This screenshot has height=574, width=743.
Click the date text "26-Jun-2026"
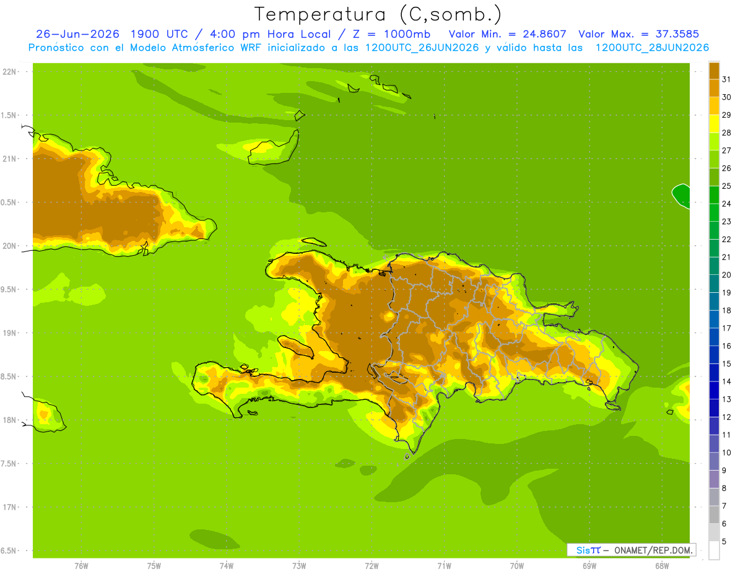pyautogui.click(x=77, y=34)
